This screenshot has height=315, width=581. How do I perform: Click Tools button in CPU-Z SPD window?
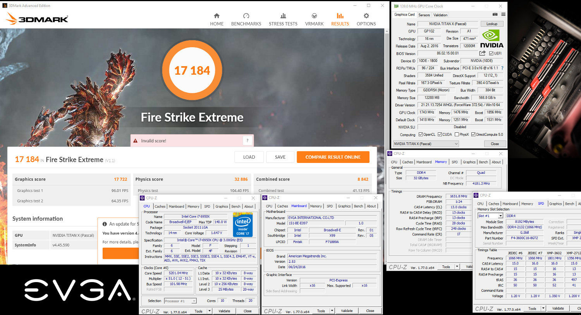532,309
